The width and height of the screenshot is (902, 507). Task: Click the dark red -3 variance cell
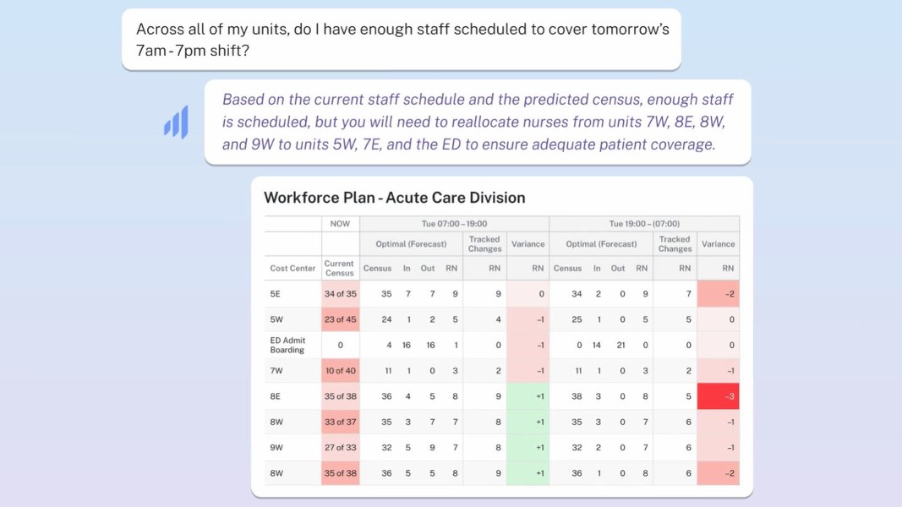pyautogui.click(x=718, y=396)
